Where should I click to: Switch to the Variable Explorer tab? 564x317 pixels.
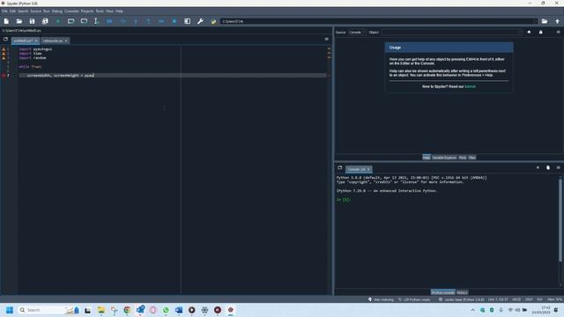444,158
